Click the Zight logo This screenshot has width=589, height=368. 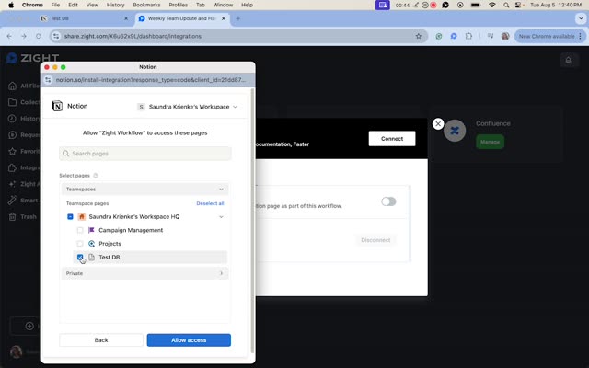(33, 58)
